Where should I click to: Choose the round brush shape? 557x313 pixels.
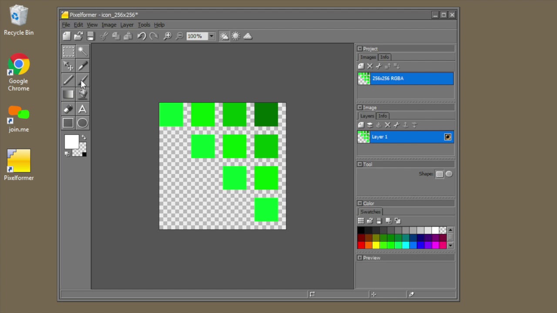449,174
